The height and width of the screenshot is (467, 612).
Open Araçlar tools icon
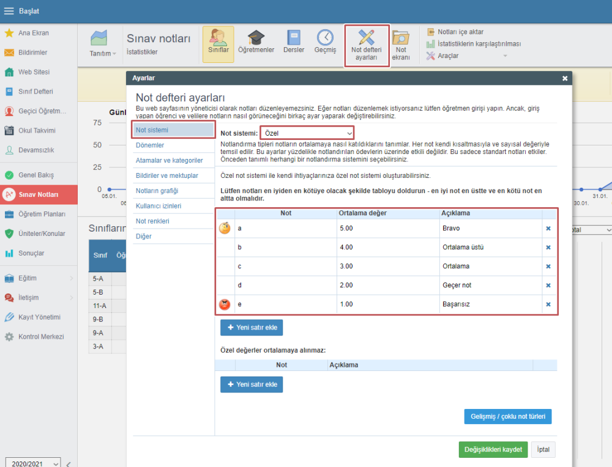pyautogui.click(x=430, y=56)
